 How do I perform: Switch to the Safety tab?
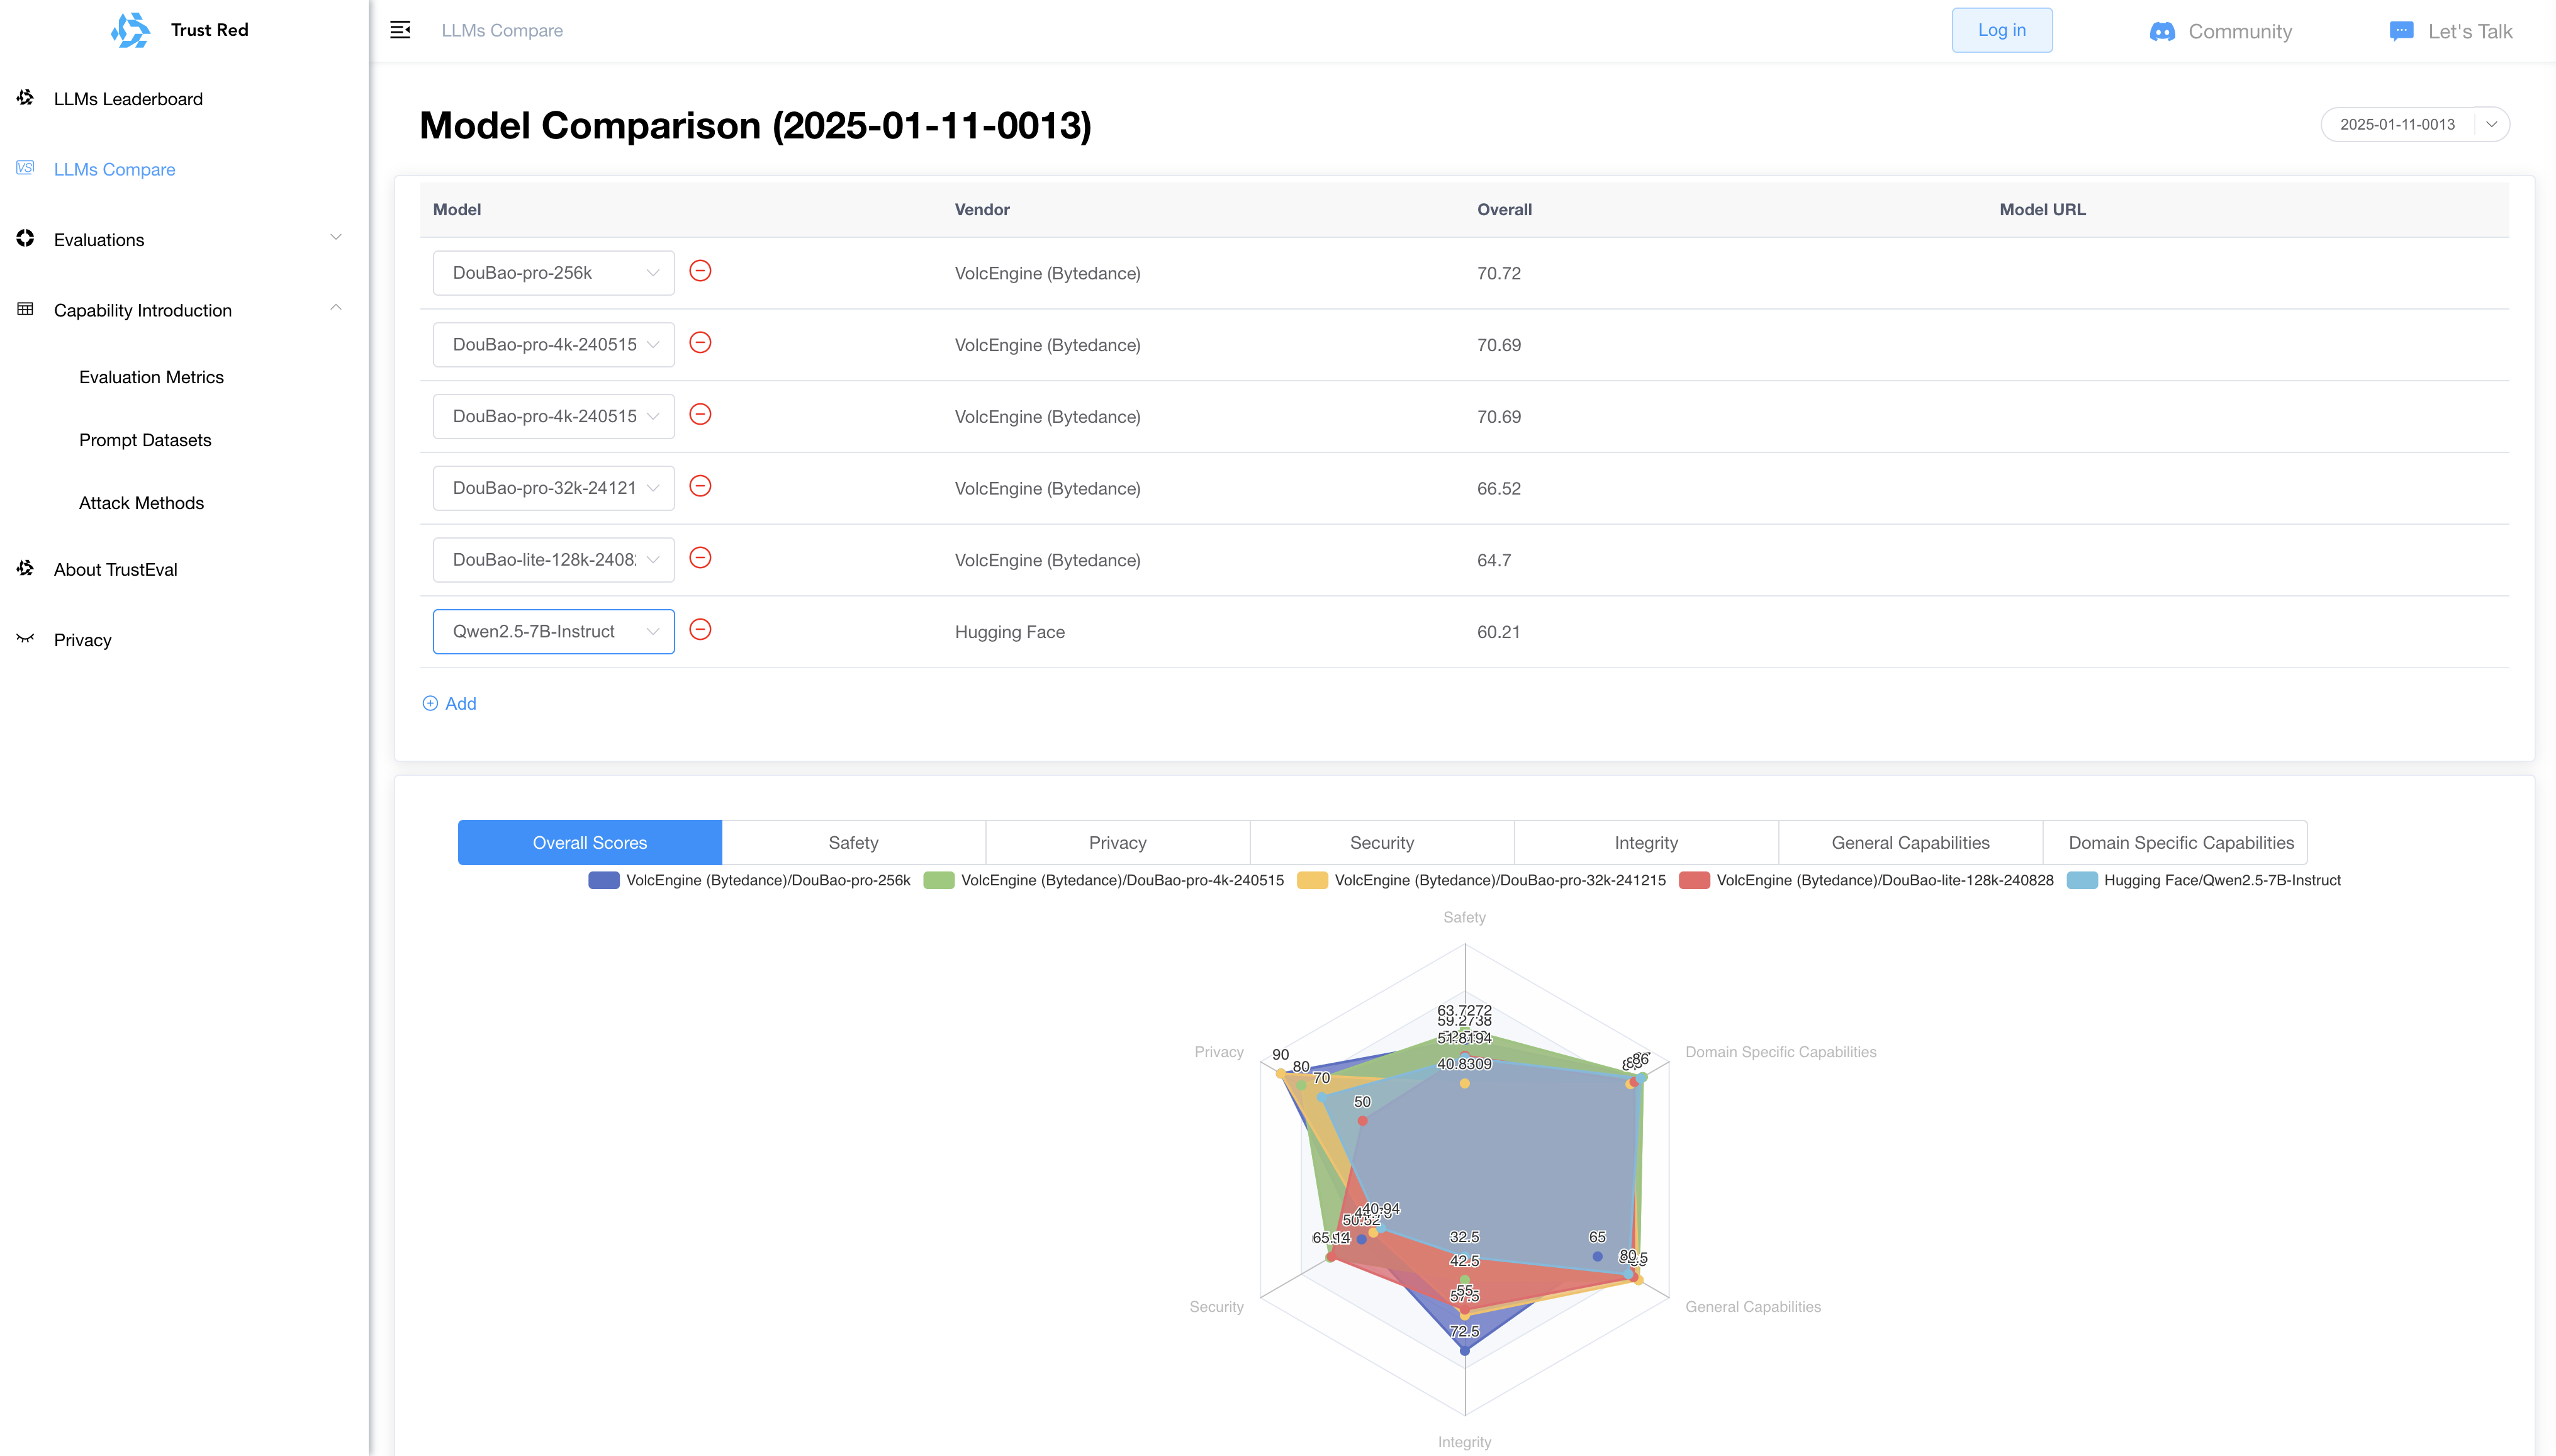click(853, 842)
